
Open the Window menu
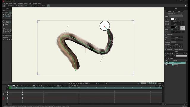pyautogui.click(x=35, y=3)
